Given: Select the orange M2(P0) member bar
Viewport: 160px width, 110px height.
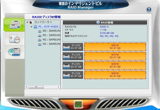Looking at the screenshot, I should tap(115, 66).
